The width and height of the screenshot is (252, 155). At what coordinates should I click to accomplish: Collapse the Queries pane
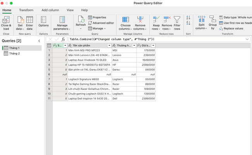point(39,41)
